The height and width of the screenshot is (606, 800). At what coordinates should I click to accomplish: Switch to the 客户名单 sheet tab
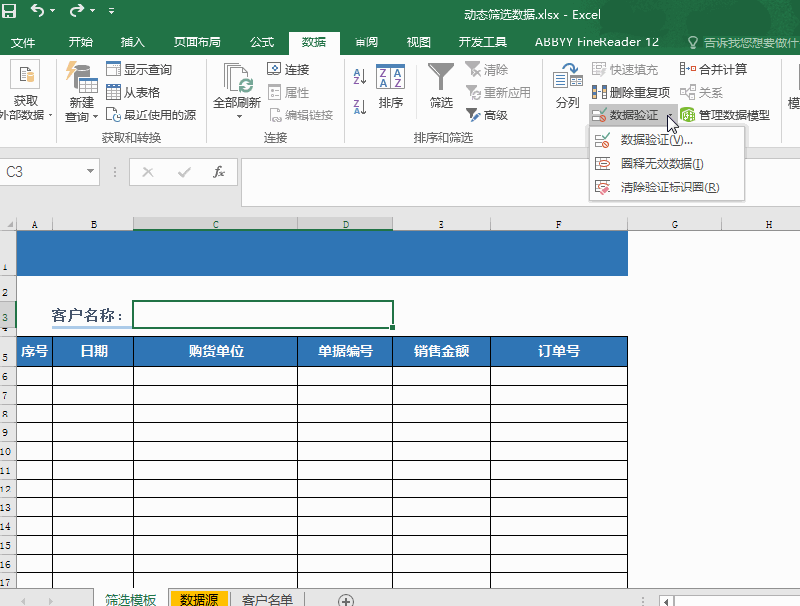pyautogui.click(x=268, y=599)
